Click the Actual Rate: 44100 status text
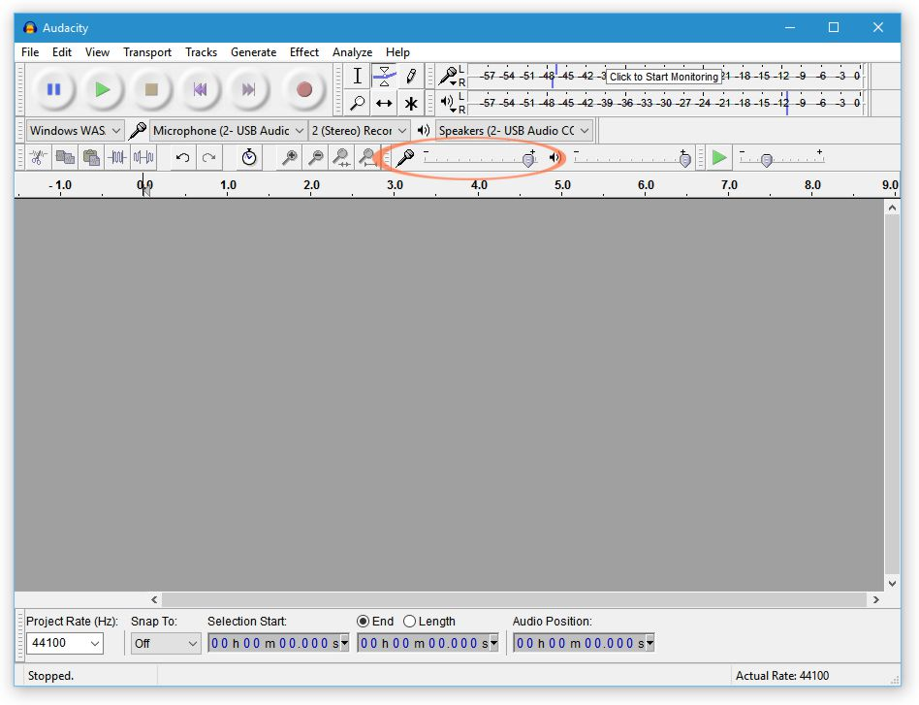The height and width of the screenshot is (705, 919). pyautogui.click(x=782, y=676)
